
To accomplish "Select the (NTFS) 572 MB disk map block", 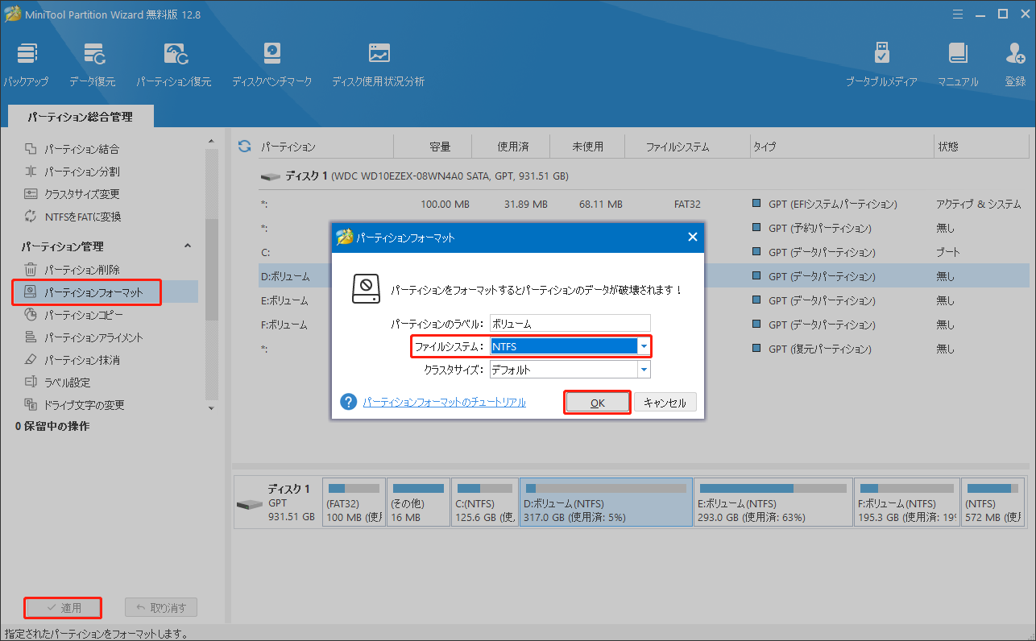I will point(992,502).
